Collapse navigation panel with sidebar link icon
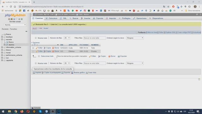This screenshot has width=202, height=114. [26, 31]
